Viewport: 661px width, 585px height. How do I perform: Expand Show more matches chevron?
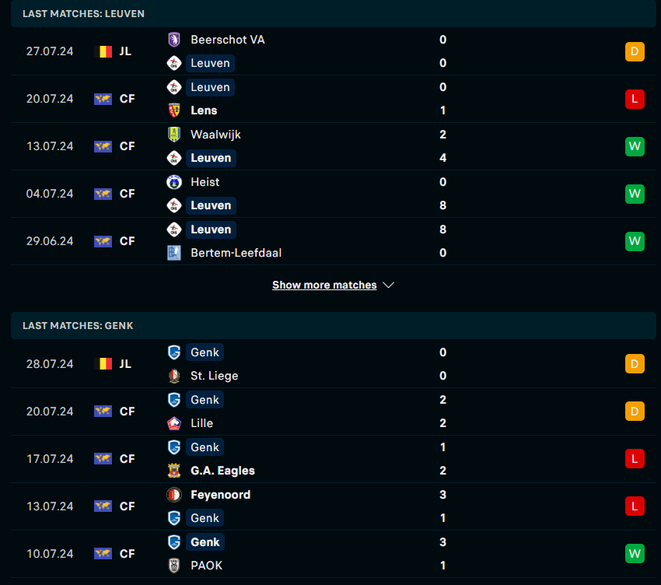[389, 285]
